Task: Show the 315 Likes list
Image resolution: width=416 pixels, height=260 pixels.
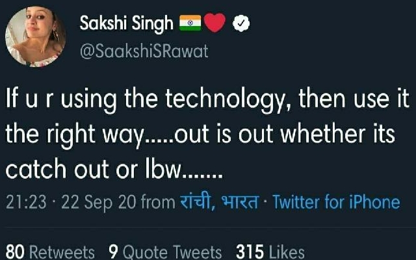Action: point(270,252)
